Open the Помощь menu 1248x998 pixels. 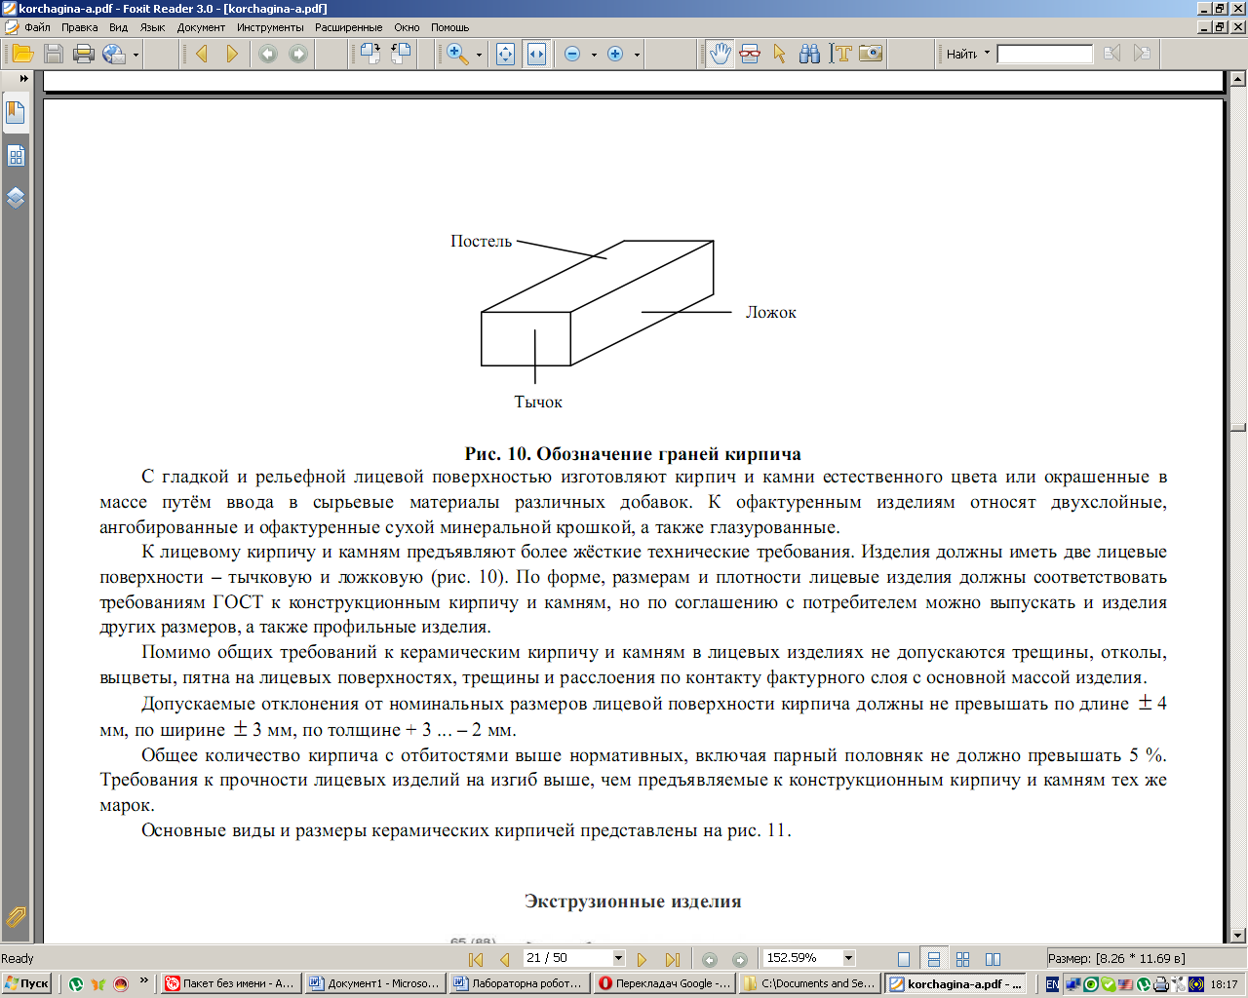point(449,27)
